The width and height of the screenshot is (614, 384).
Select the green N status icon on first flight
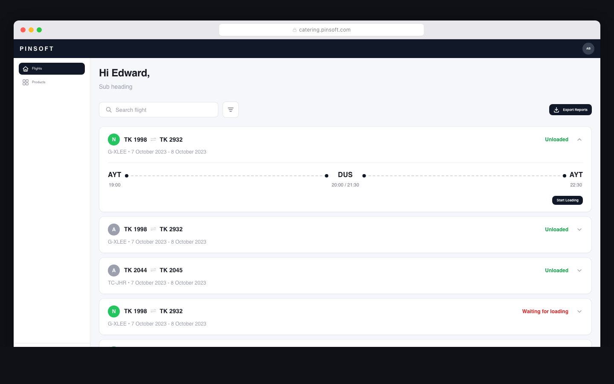114,140
